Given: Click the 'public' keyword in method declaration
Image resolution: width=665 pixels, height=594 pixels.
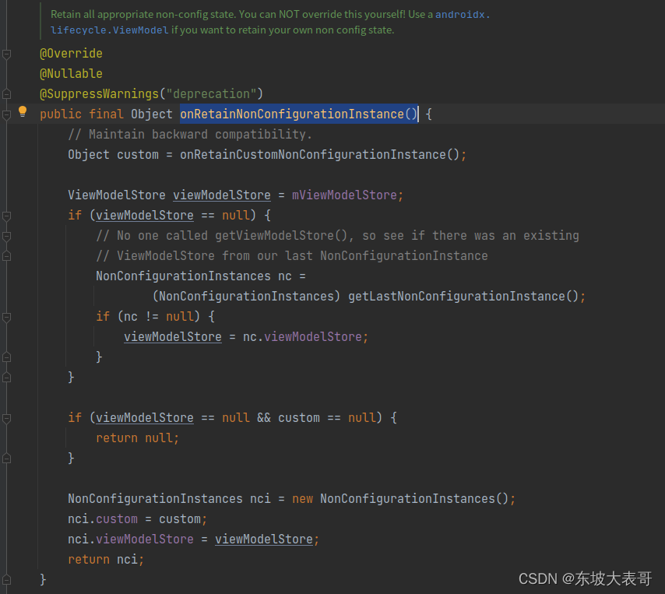Looking at the screenshot, I should (61, 114).
